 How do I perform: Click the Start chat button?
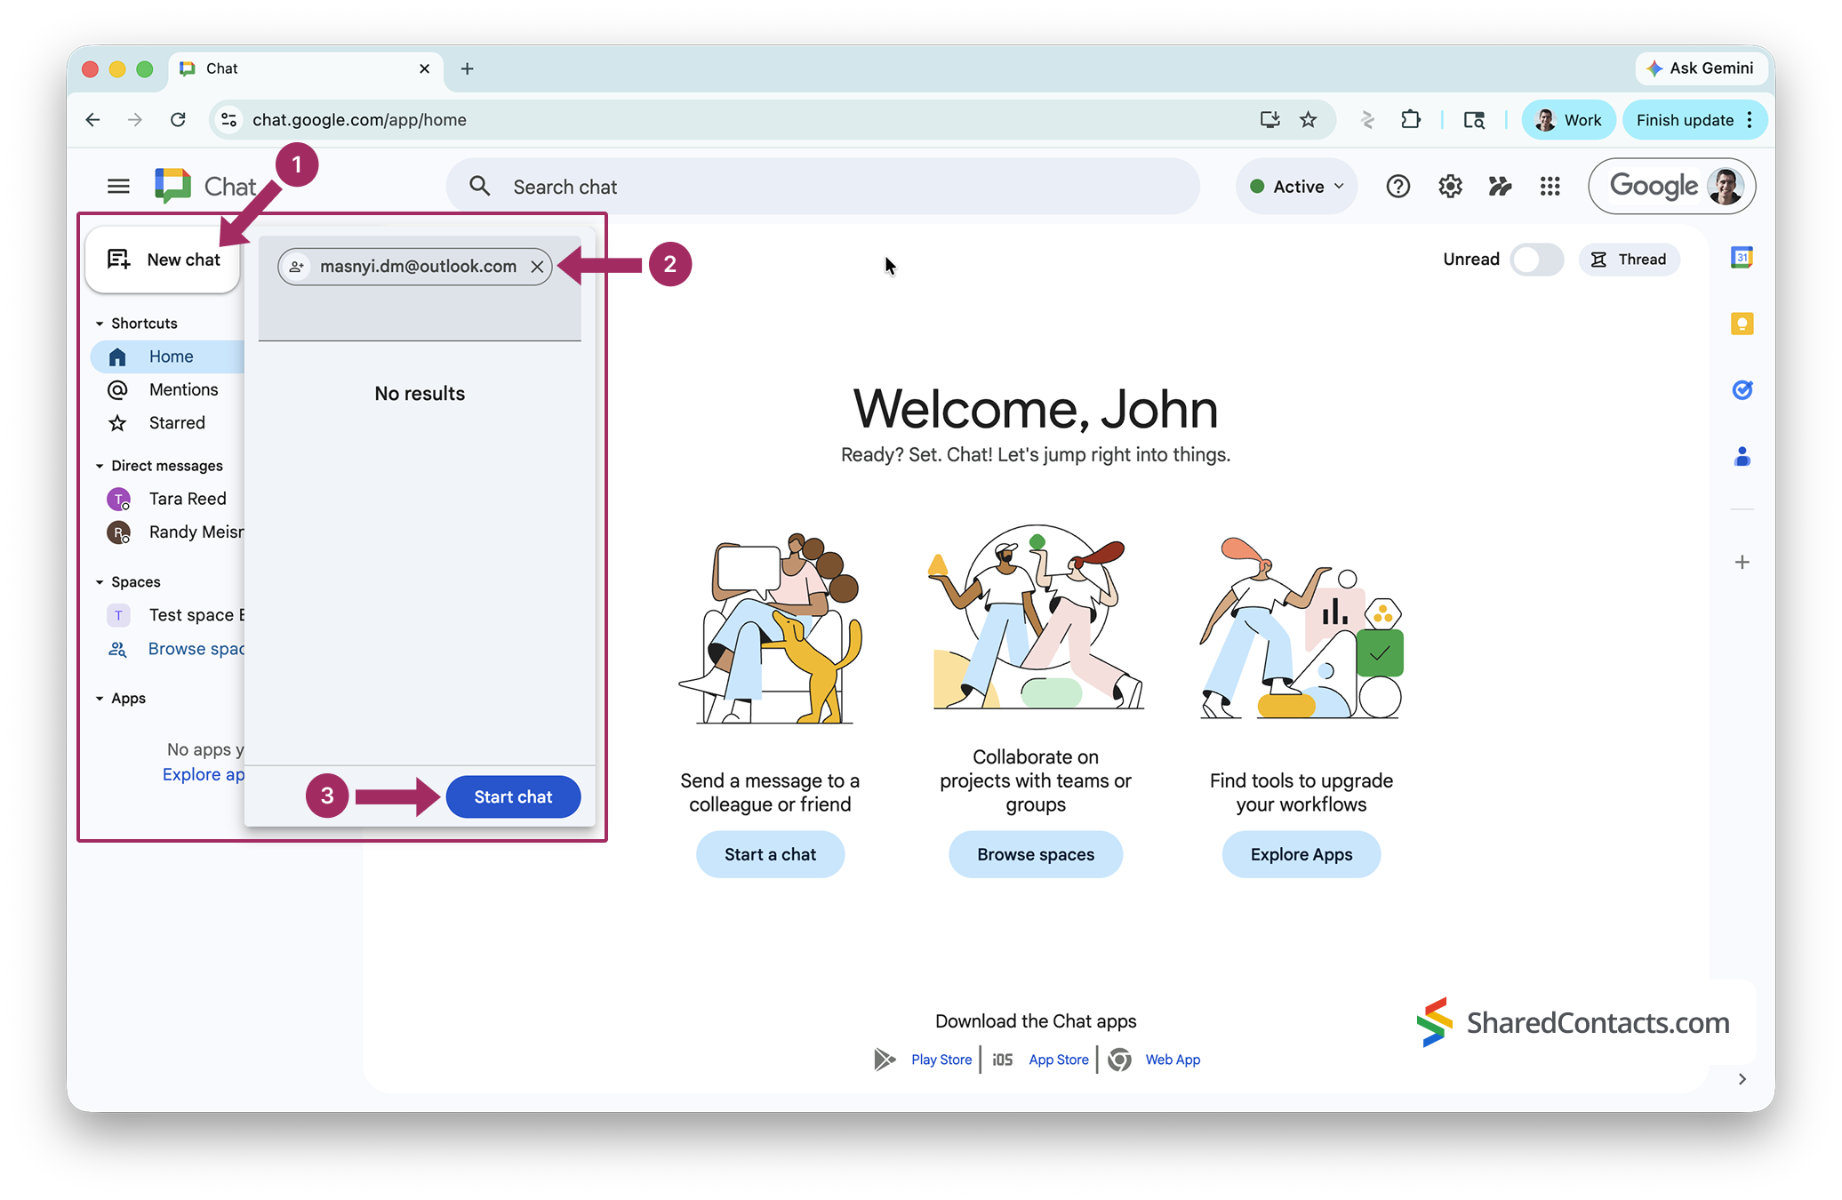click(513, 797)
